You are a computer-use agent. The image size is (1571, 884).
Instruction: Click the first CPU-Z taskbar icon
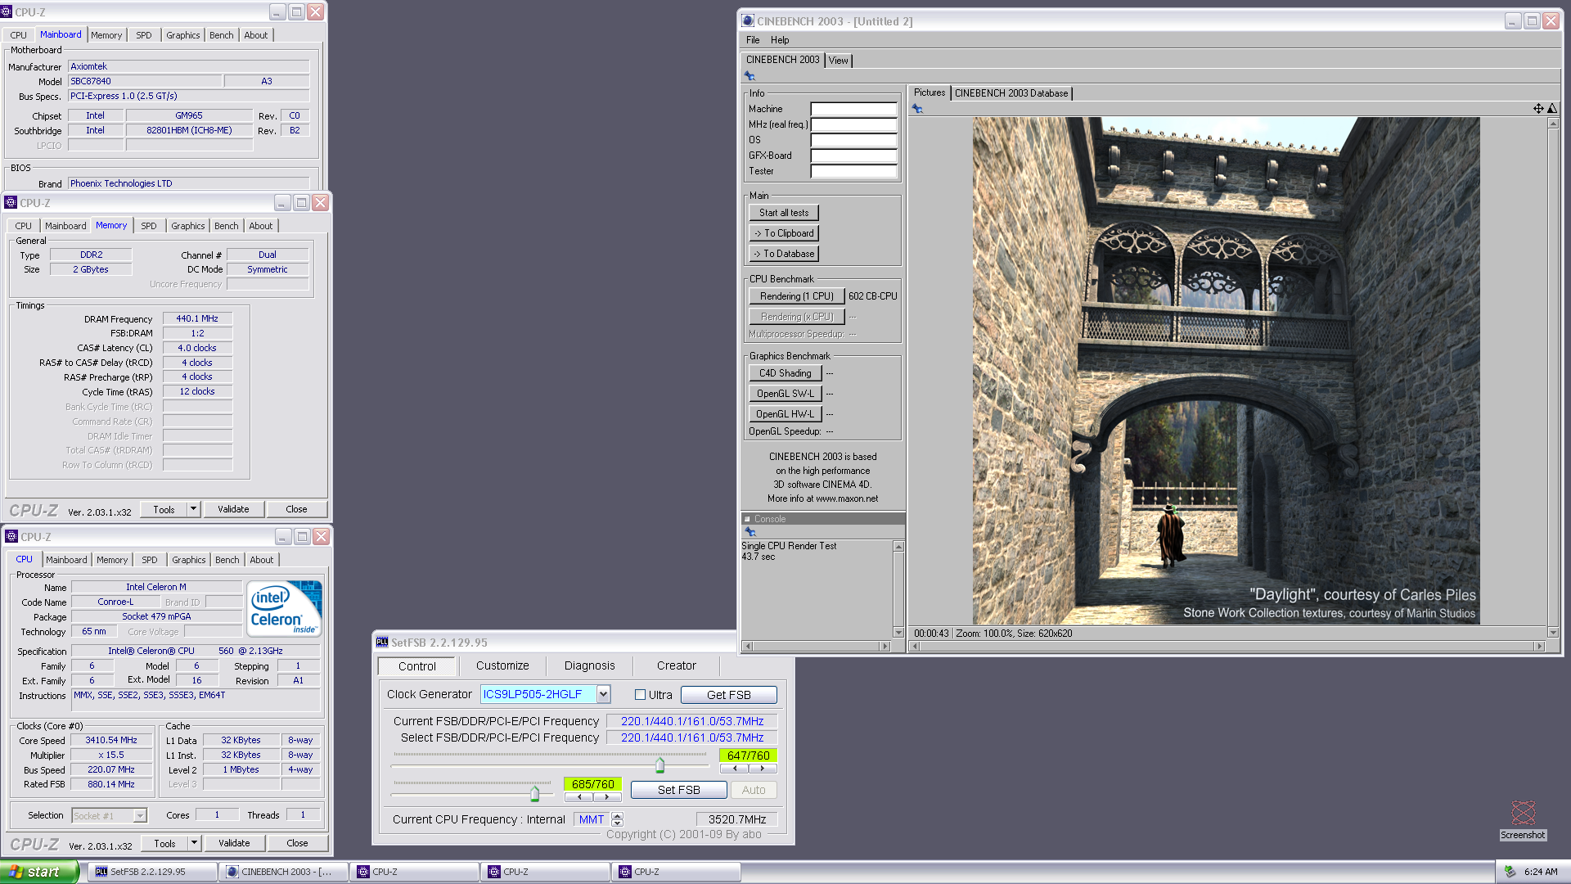[x=363, y=872]
